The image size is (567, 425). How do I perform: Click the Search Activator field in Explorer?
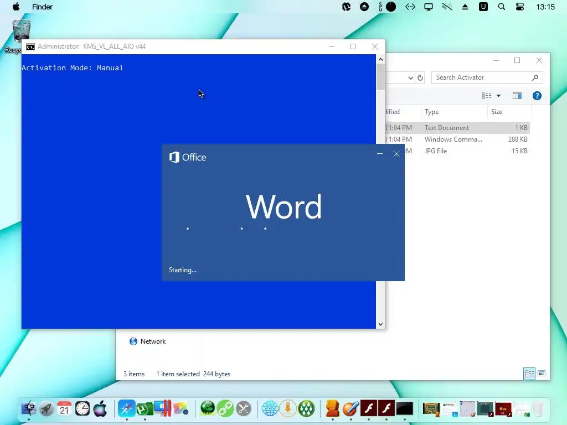487,77
